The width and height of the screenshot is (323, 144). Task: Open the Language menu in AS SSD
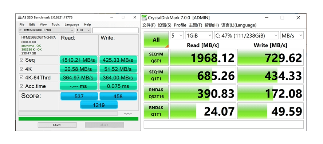coord(72,24)
